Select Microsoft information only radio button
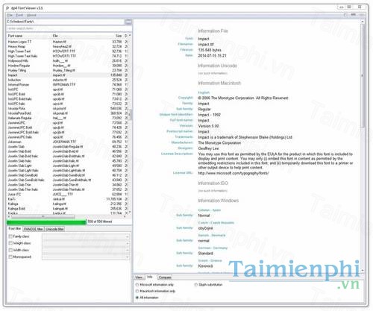Viewport: 373px width, 311px height. pos(137,285)
